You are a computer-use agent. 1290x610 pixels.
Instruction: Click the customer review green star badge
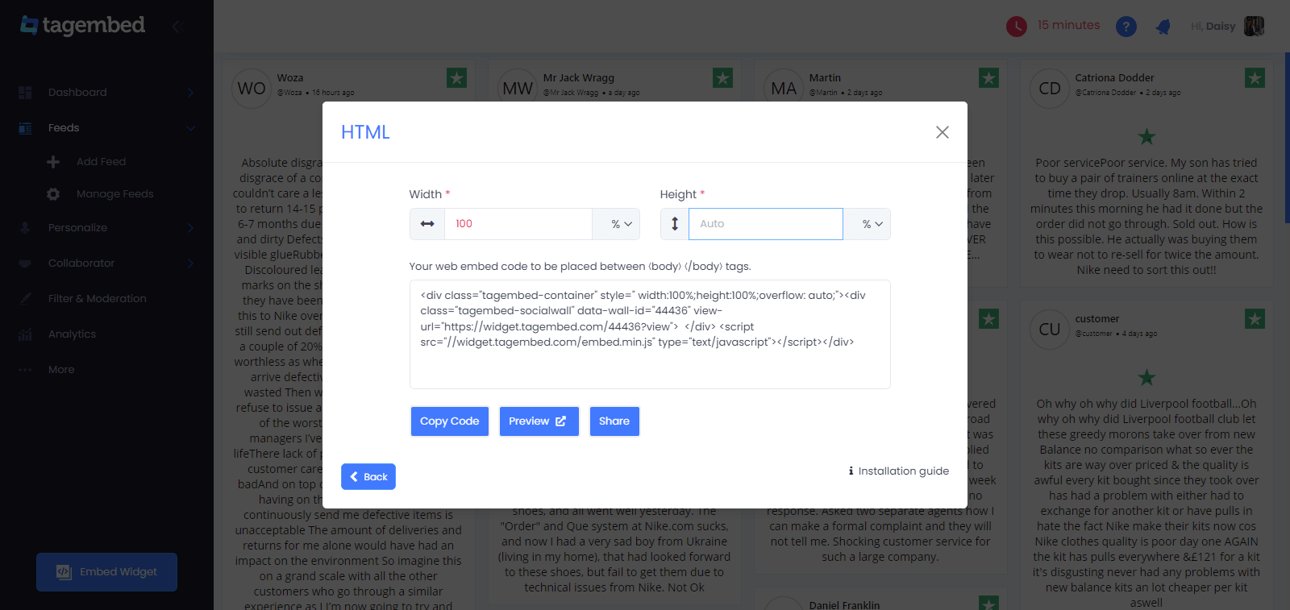click(1255, 319)
